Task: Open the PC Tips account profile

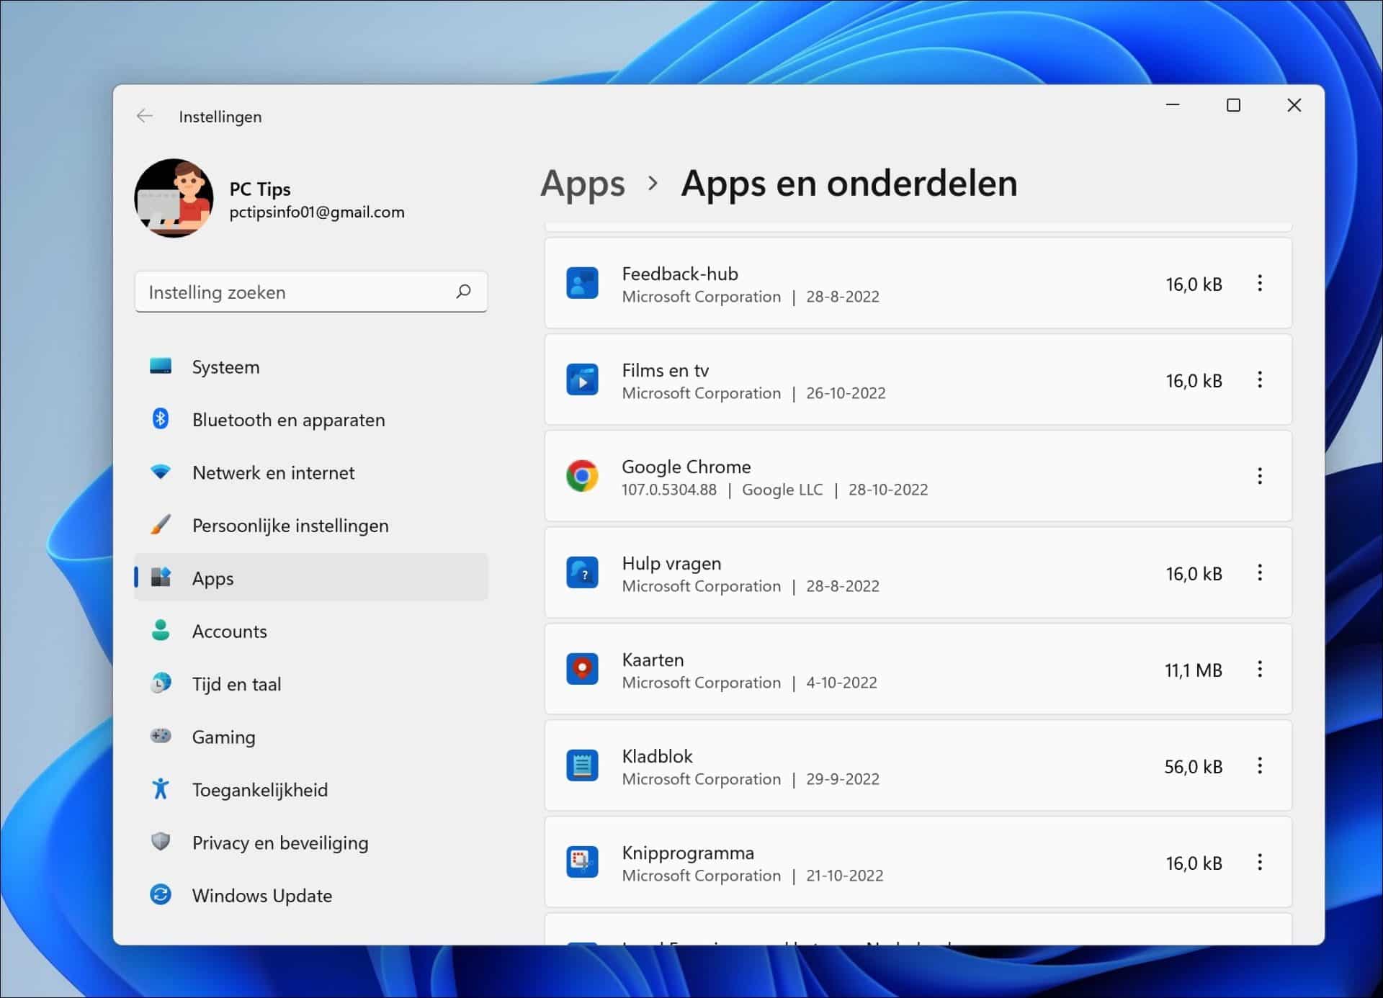Action: pos(174,198)
